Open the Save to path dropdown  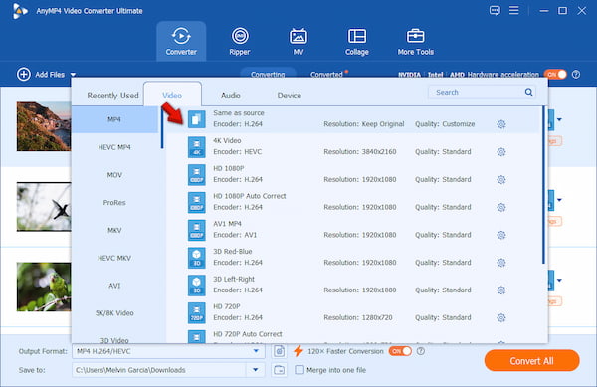[x=256, y=370]
